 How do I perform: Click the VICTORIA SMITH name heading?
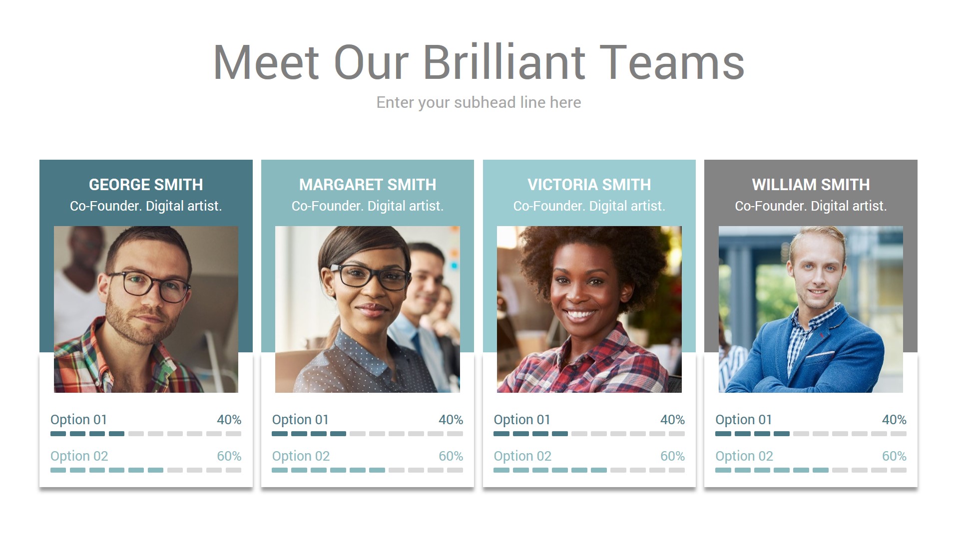(589, 185)
